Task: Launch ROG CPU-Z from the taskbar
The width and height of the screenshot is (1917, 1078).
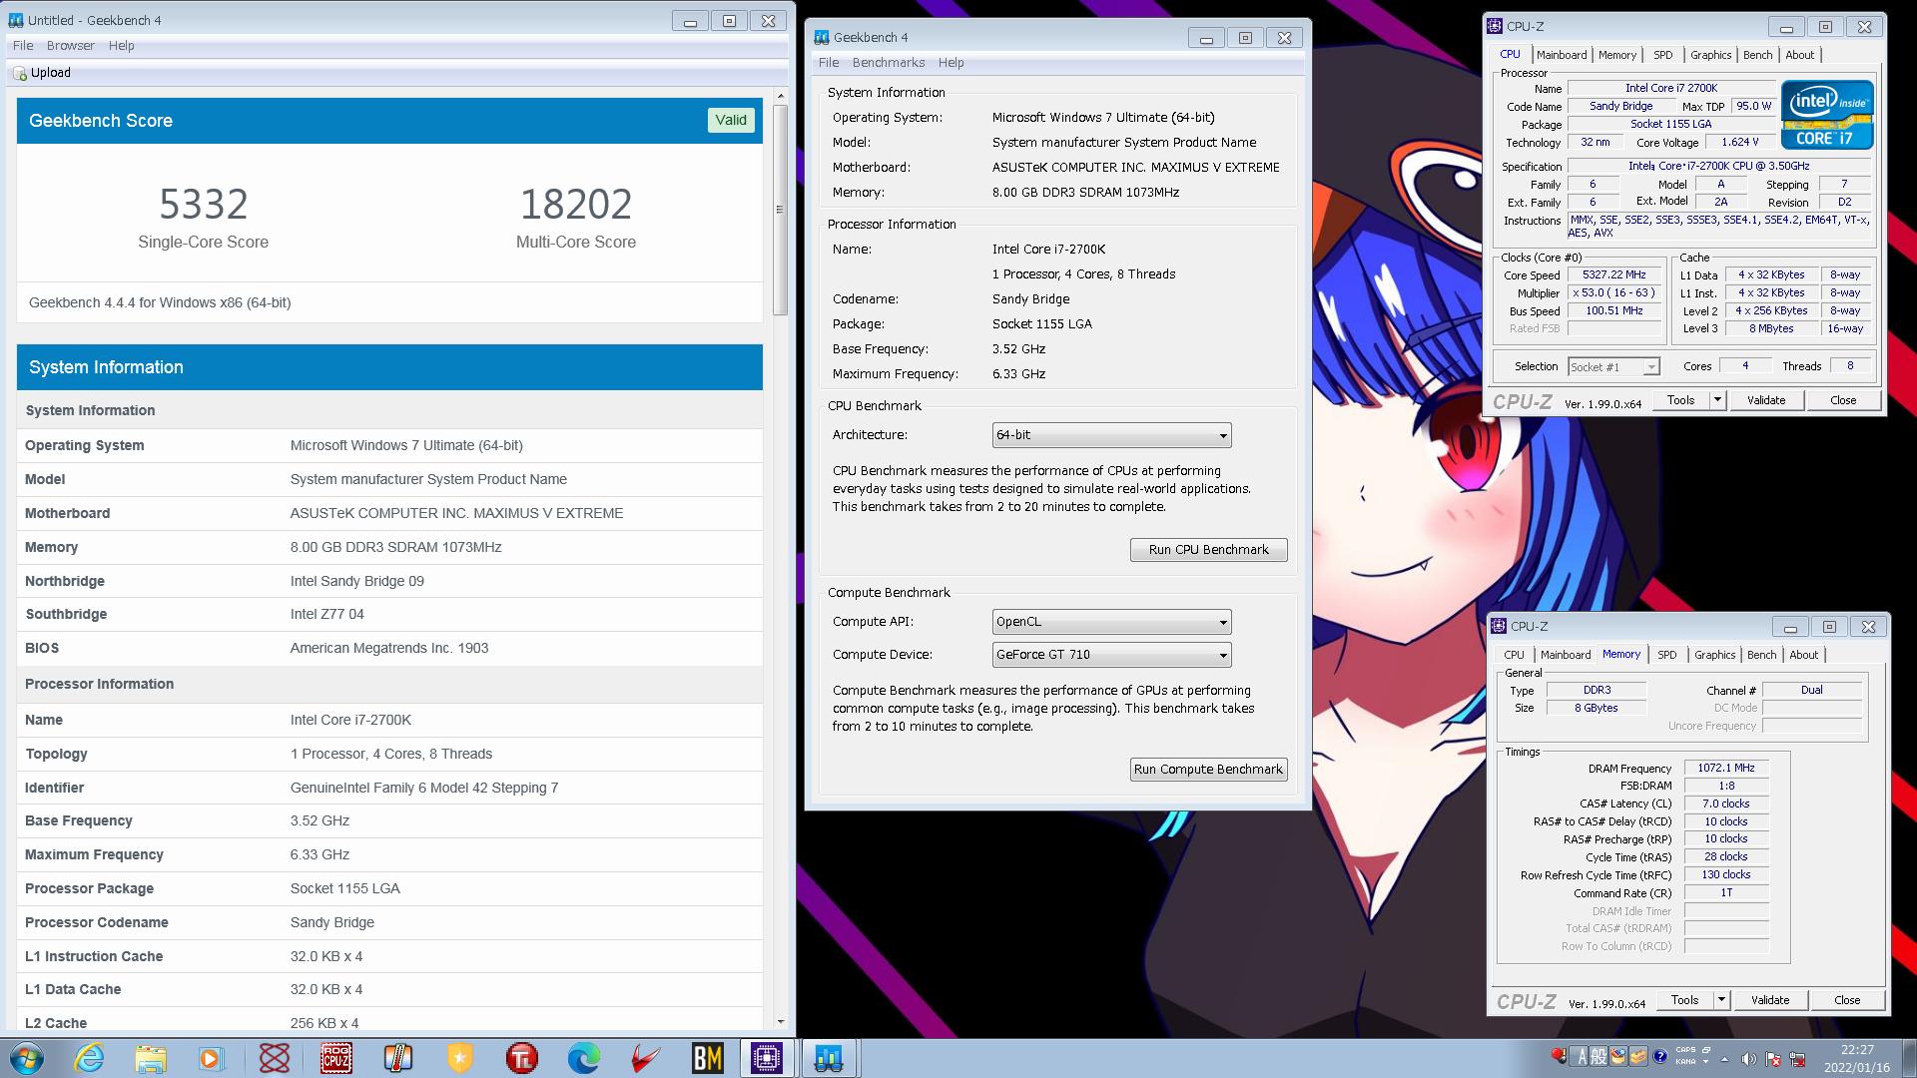Action: click(x=336, y=1058)
